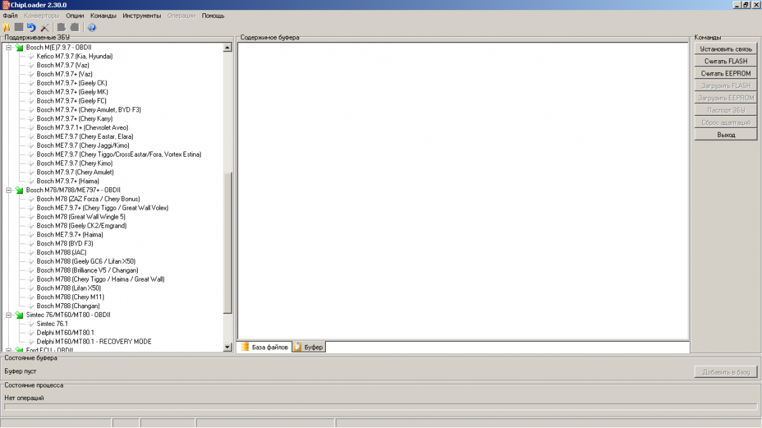Select Bosch M788 (JAC)
This screenshot has height=428, width=762.
tap(62, 252)
